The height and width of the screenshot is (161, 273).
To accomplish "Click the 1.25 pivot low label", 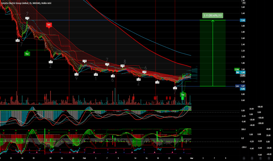I will pos(157,82).
